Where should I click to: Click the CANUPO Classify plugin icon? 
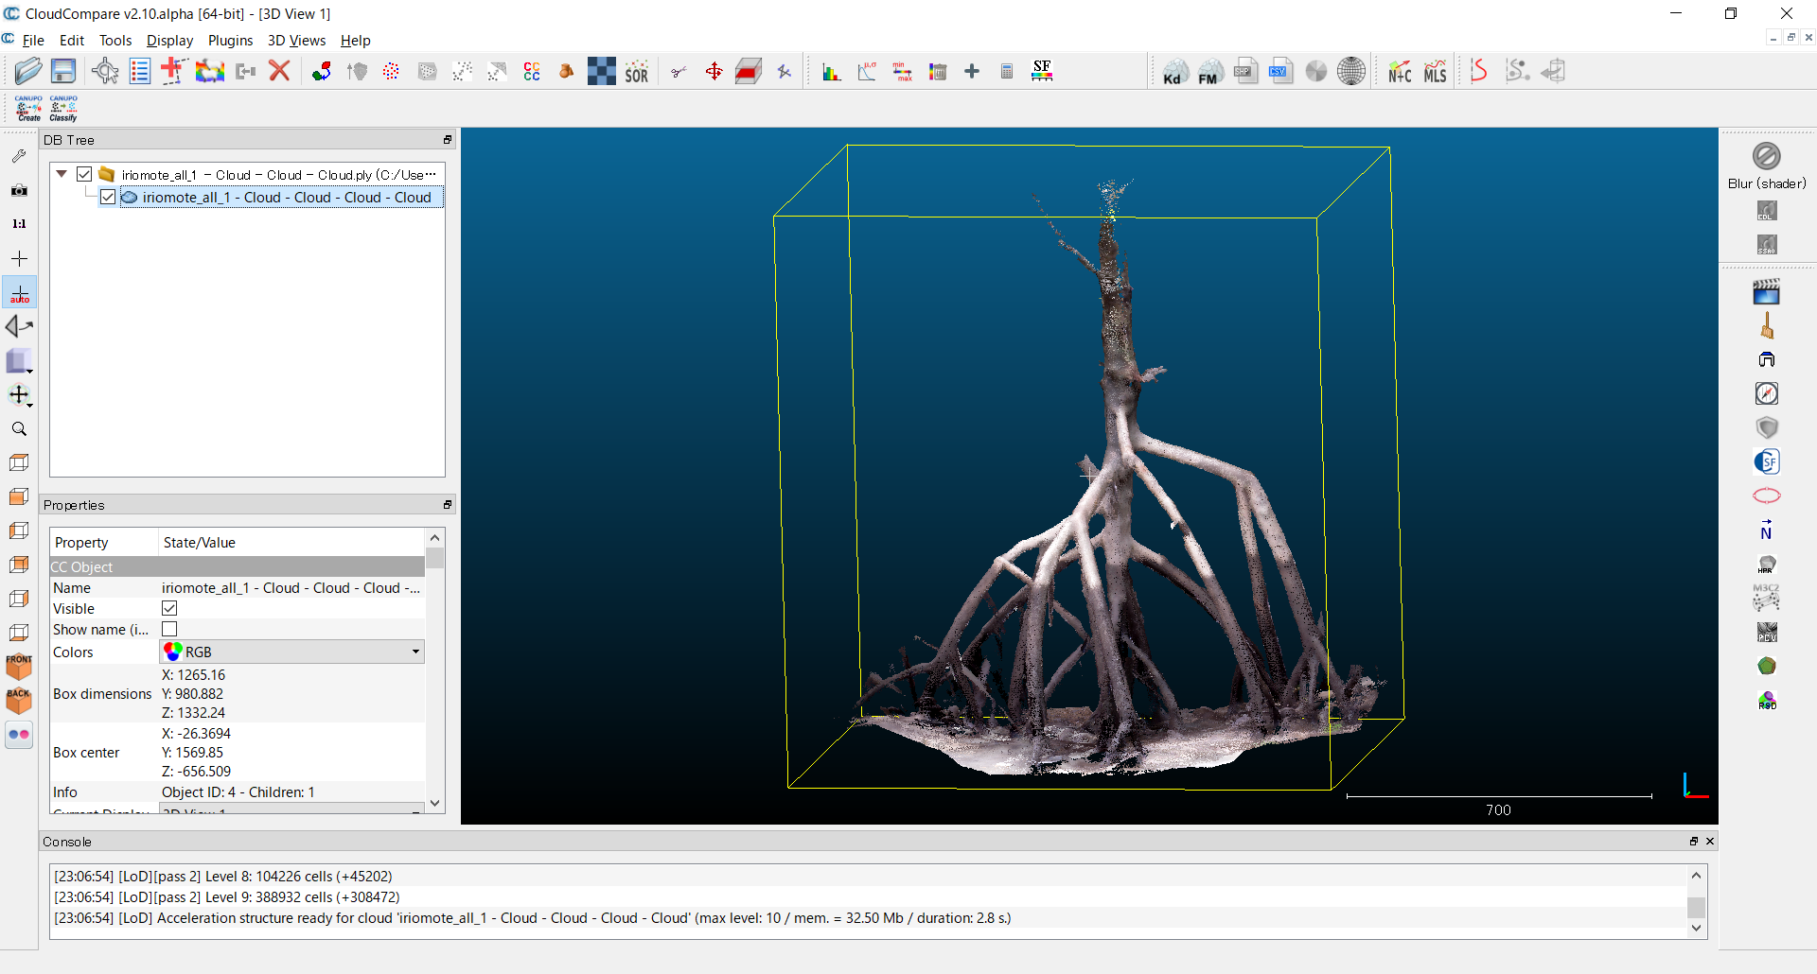[63, 108]
